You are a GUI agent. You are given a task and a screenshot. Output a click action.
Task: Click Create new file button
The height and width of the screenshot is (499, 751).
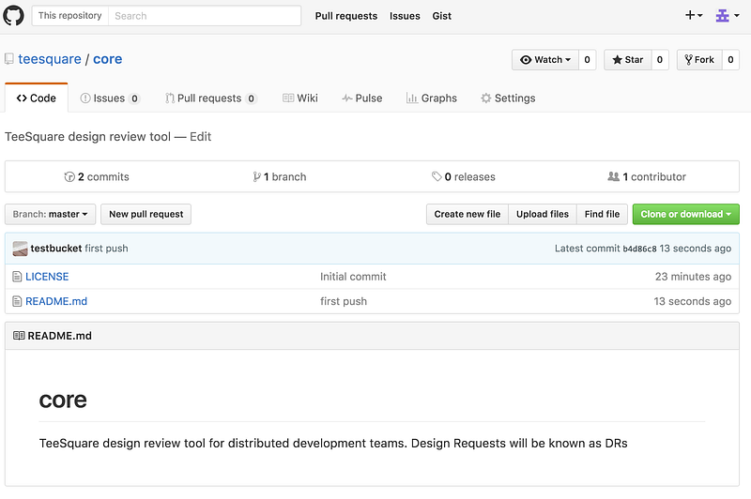(467, 215)
